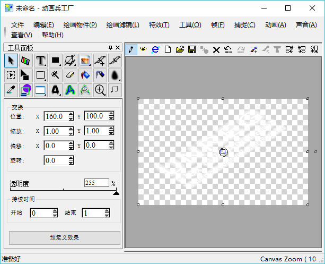Screen dimensions: 325x264
Task: Open the 绘画物件(P) menu
Action: [x=80, y=25]
